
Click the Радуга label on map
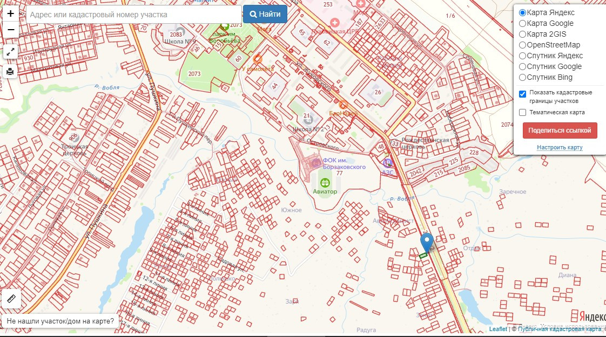pos(366,329)
